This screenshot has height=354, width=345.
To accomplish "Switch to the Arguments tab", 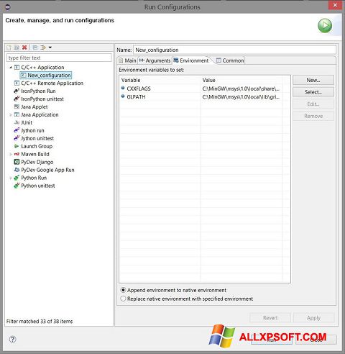I will coord(155,60).
